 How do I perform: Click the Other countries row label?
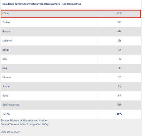pyautogui.click(x=11, y=105)
